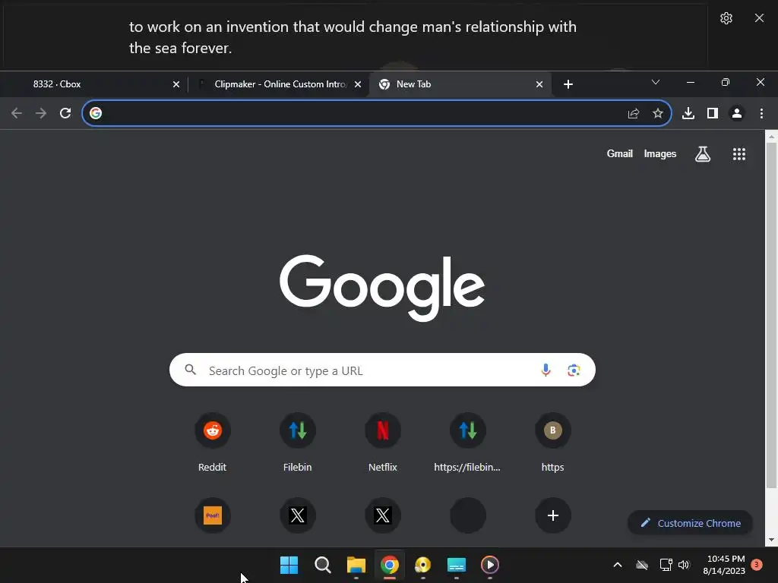Screen dimensions: 778x583
Task: Open the Google apps grid
Action: [739, 154]
